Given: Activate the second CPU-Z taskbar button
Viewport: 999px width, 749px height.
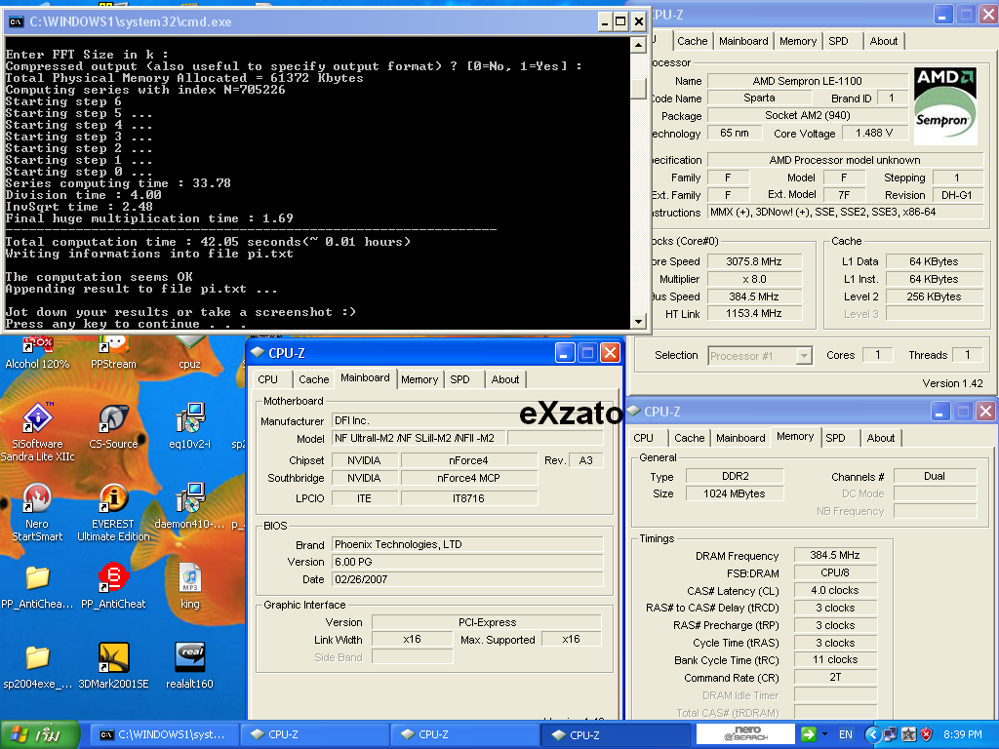Looking at the screenshot, I should pos(464,734).
